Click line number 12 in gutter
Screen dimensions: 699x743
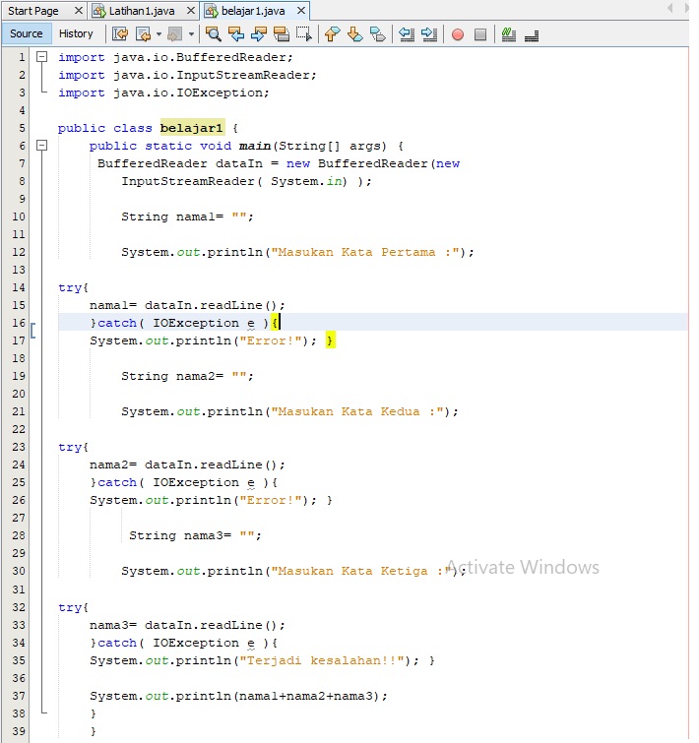[x=19, y=252]
